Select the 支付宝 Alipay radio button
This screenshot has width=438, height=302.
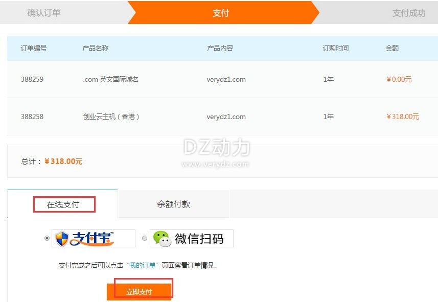(47, 238)
